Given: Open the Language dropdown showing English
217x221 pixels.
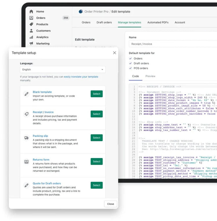Looking at the screenshot, I should coord(62,70).
